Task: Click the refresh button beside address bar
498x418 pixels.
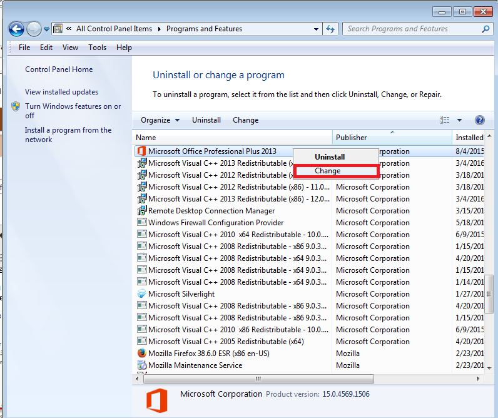Action: pyautogui.click(x=331, y=29)
